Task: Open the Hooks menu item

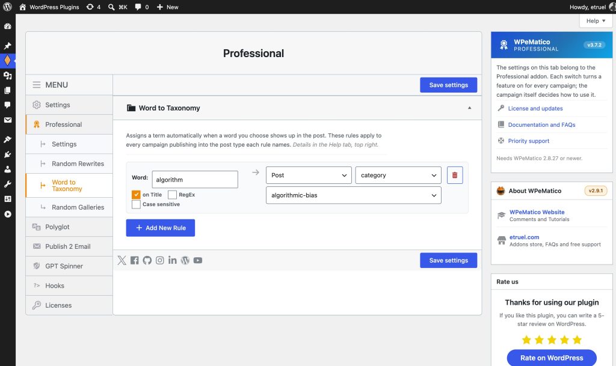Action: (69, 285)
